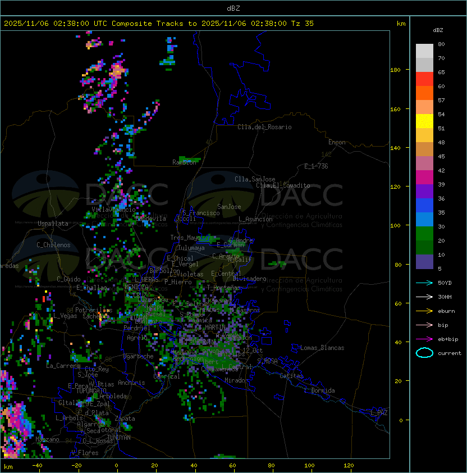Click the 'Tulumaya' map label
The width and height of the screenshot is (467, 473).
[x=191, y=248]
